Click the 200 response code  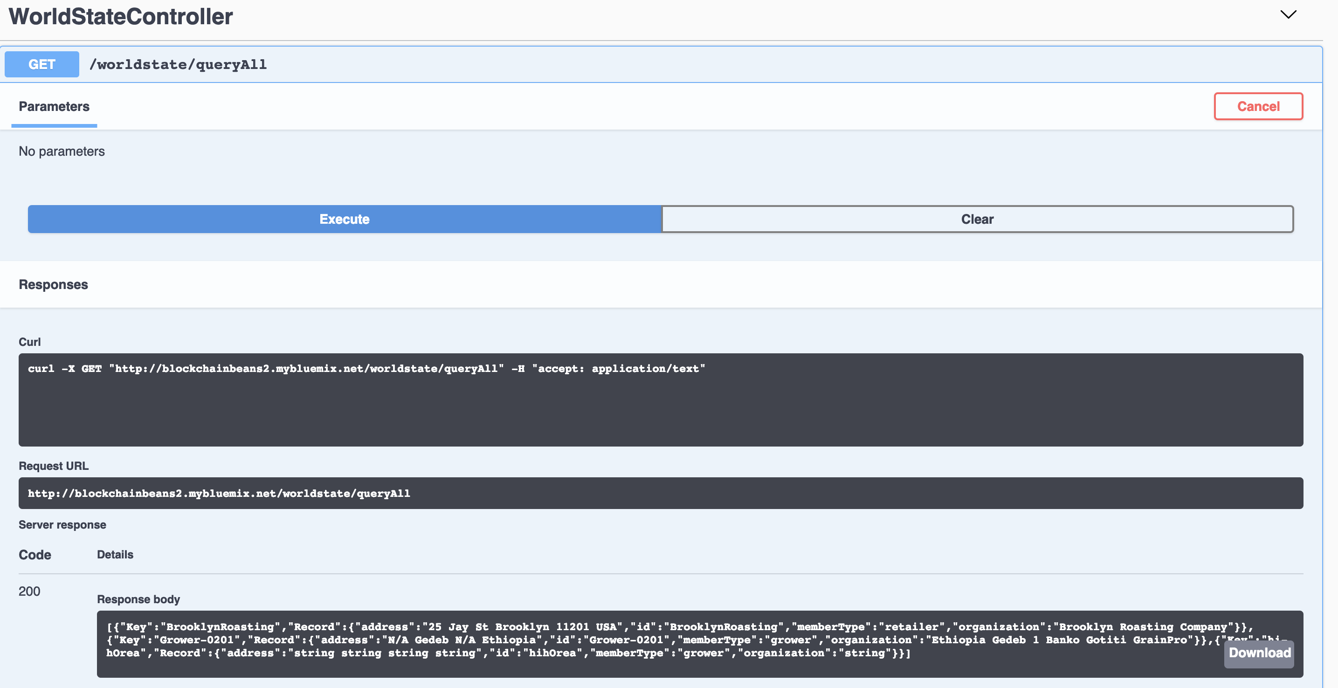coord(30,592)
